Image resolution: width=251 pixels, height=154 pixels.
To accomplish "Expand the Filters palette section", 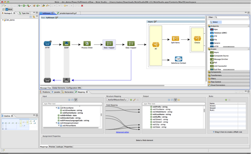I will point(229,78).
